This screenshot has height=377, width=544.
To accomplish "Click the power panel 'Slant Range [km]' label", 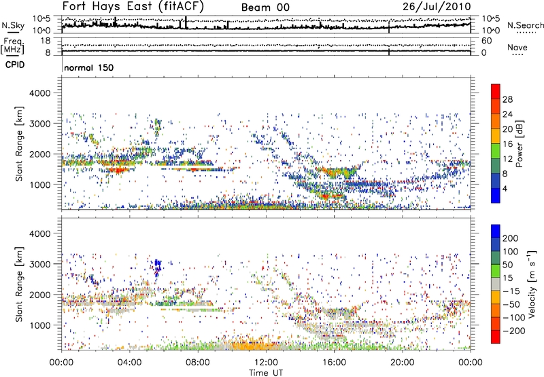I will [x=19, y=144].
